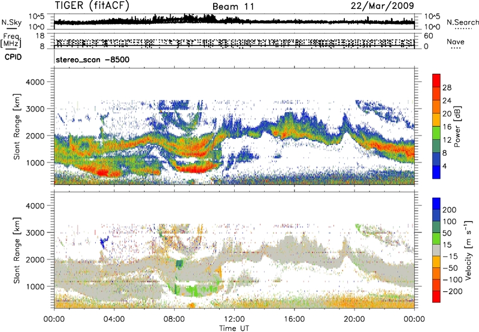
Task: Click the 'Power [dB]' color bar title
Action: click(x=457, y=126)
